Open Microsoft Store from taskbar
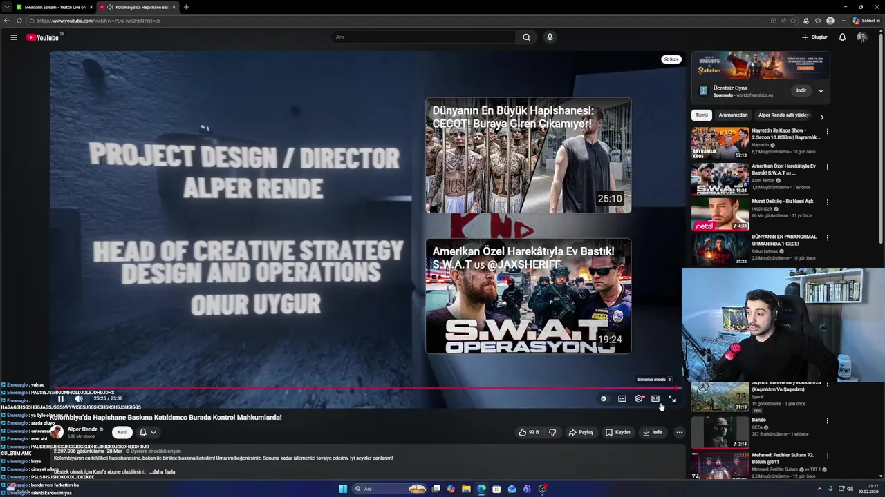Image resolution: width=885 pixels, height=497 pixels. click(x=496, y=489)
